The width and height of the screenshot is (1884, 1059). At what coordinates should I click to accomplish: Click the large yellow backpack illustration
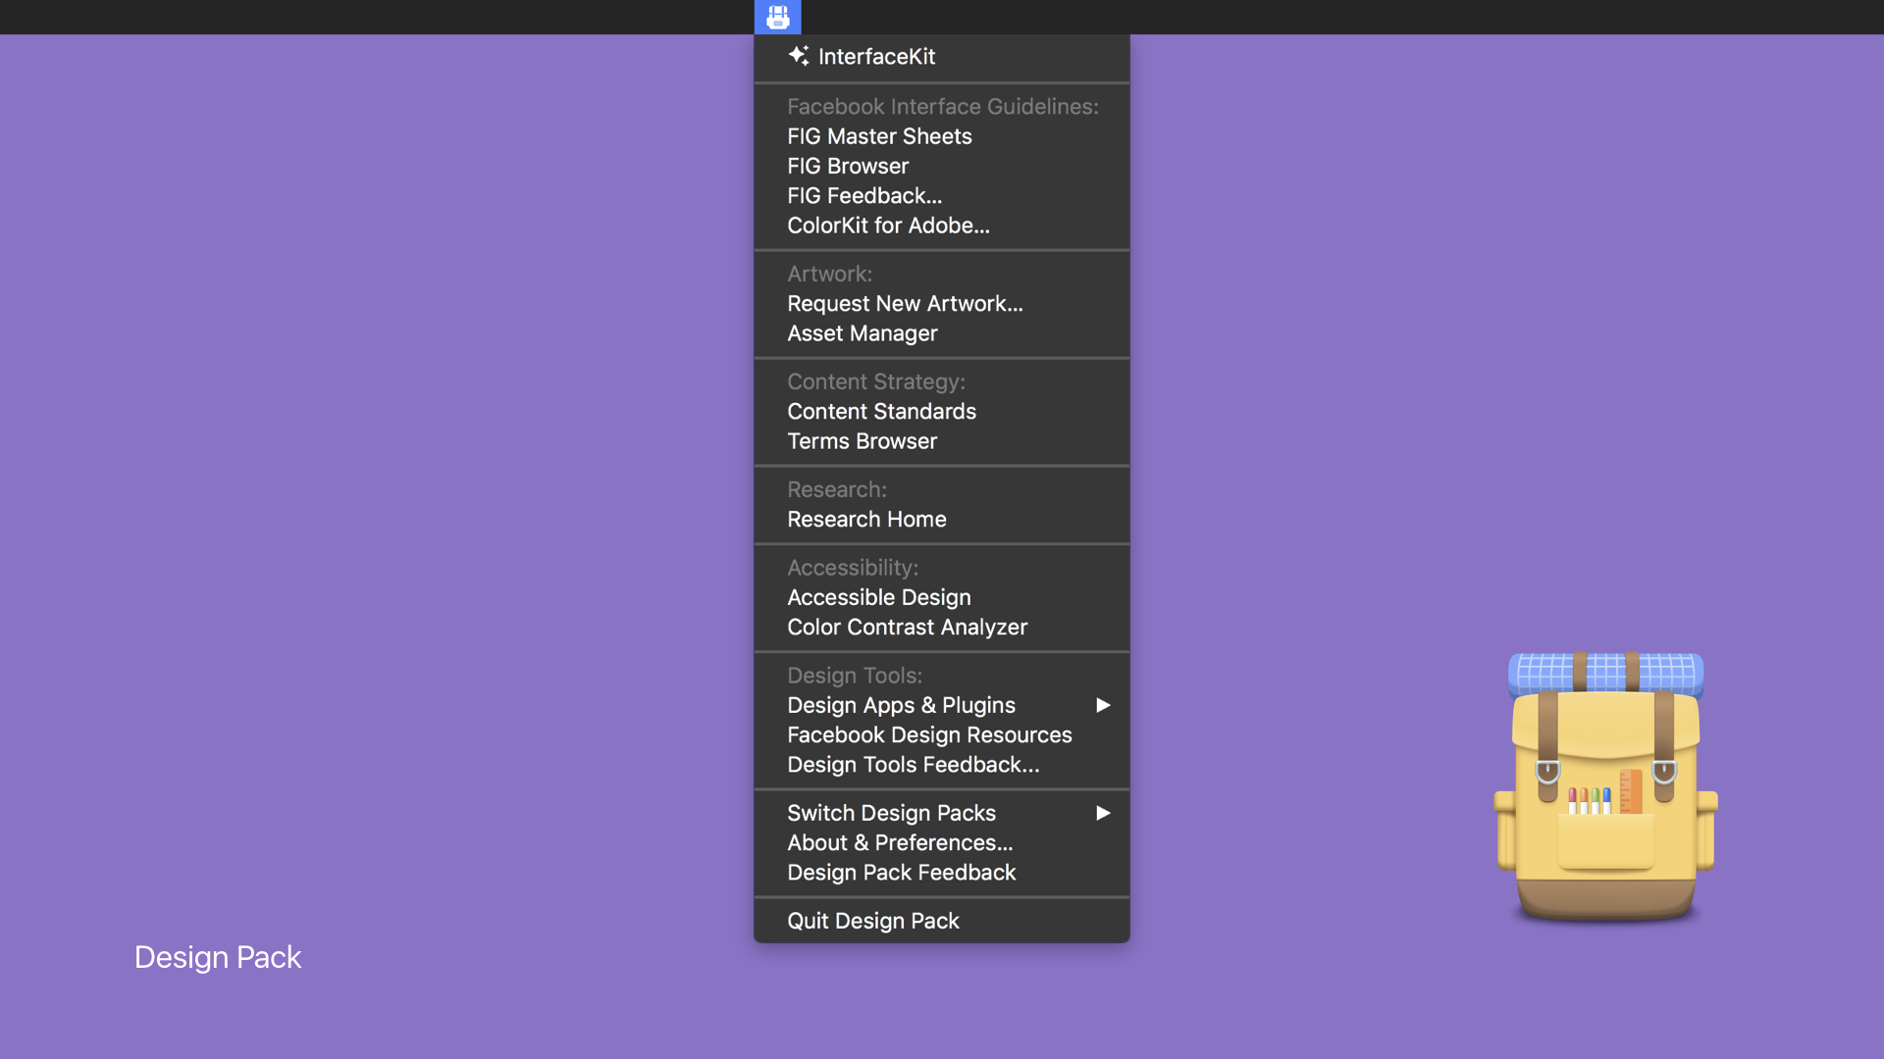(1605, 787)
